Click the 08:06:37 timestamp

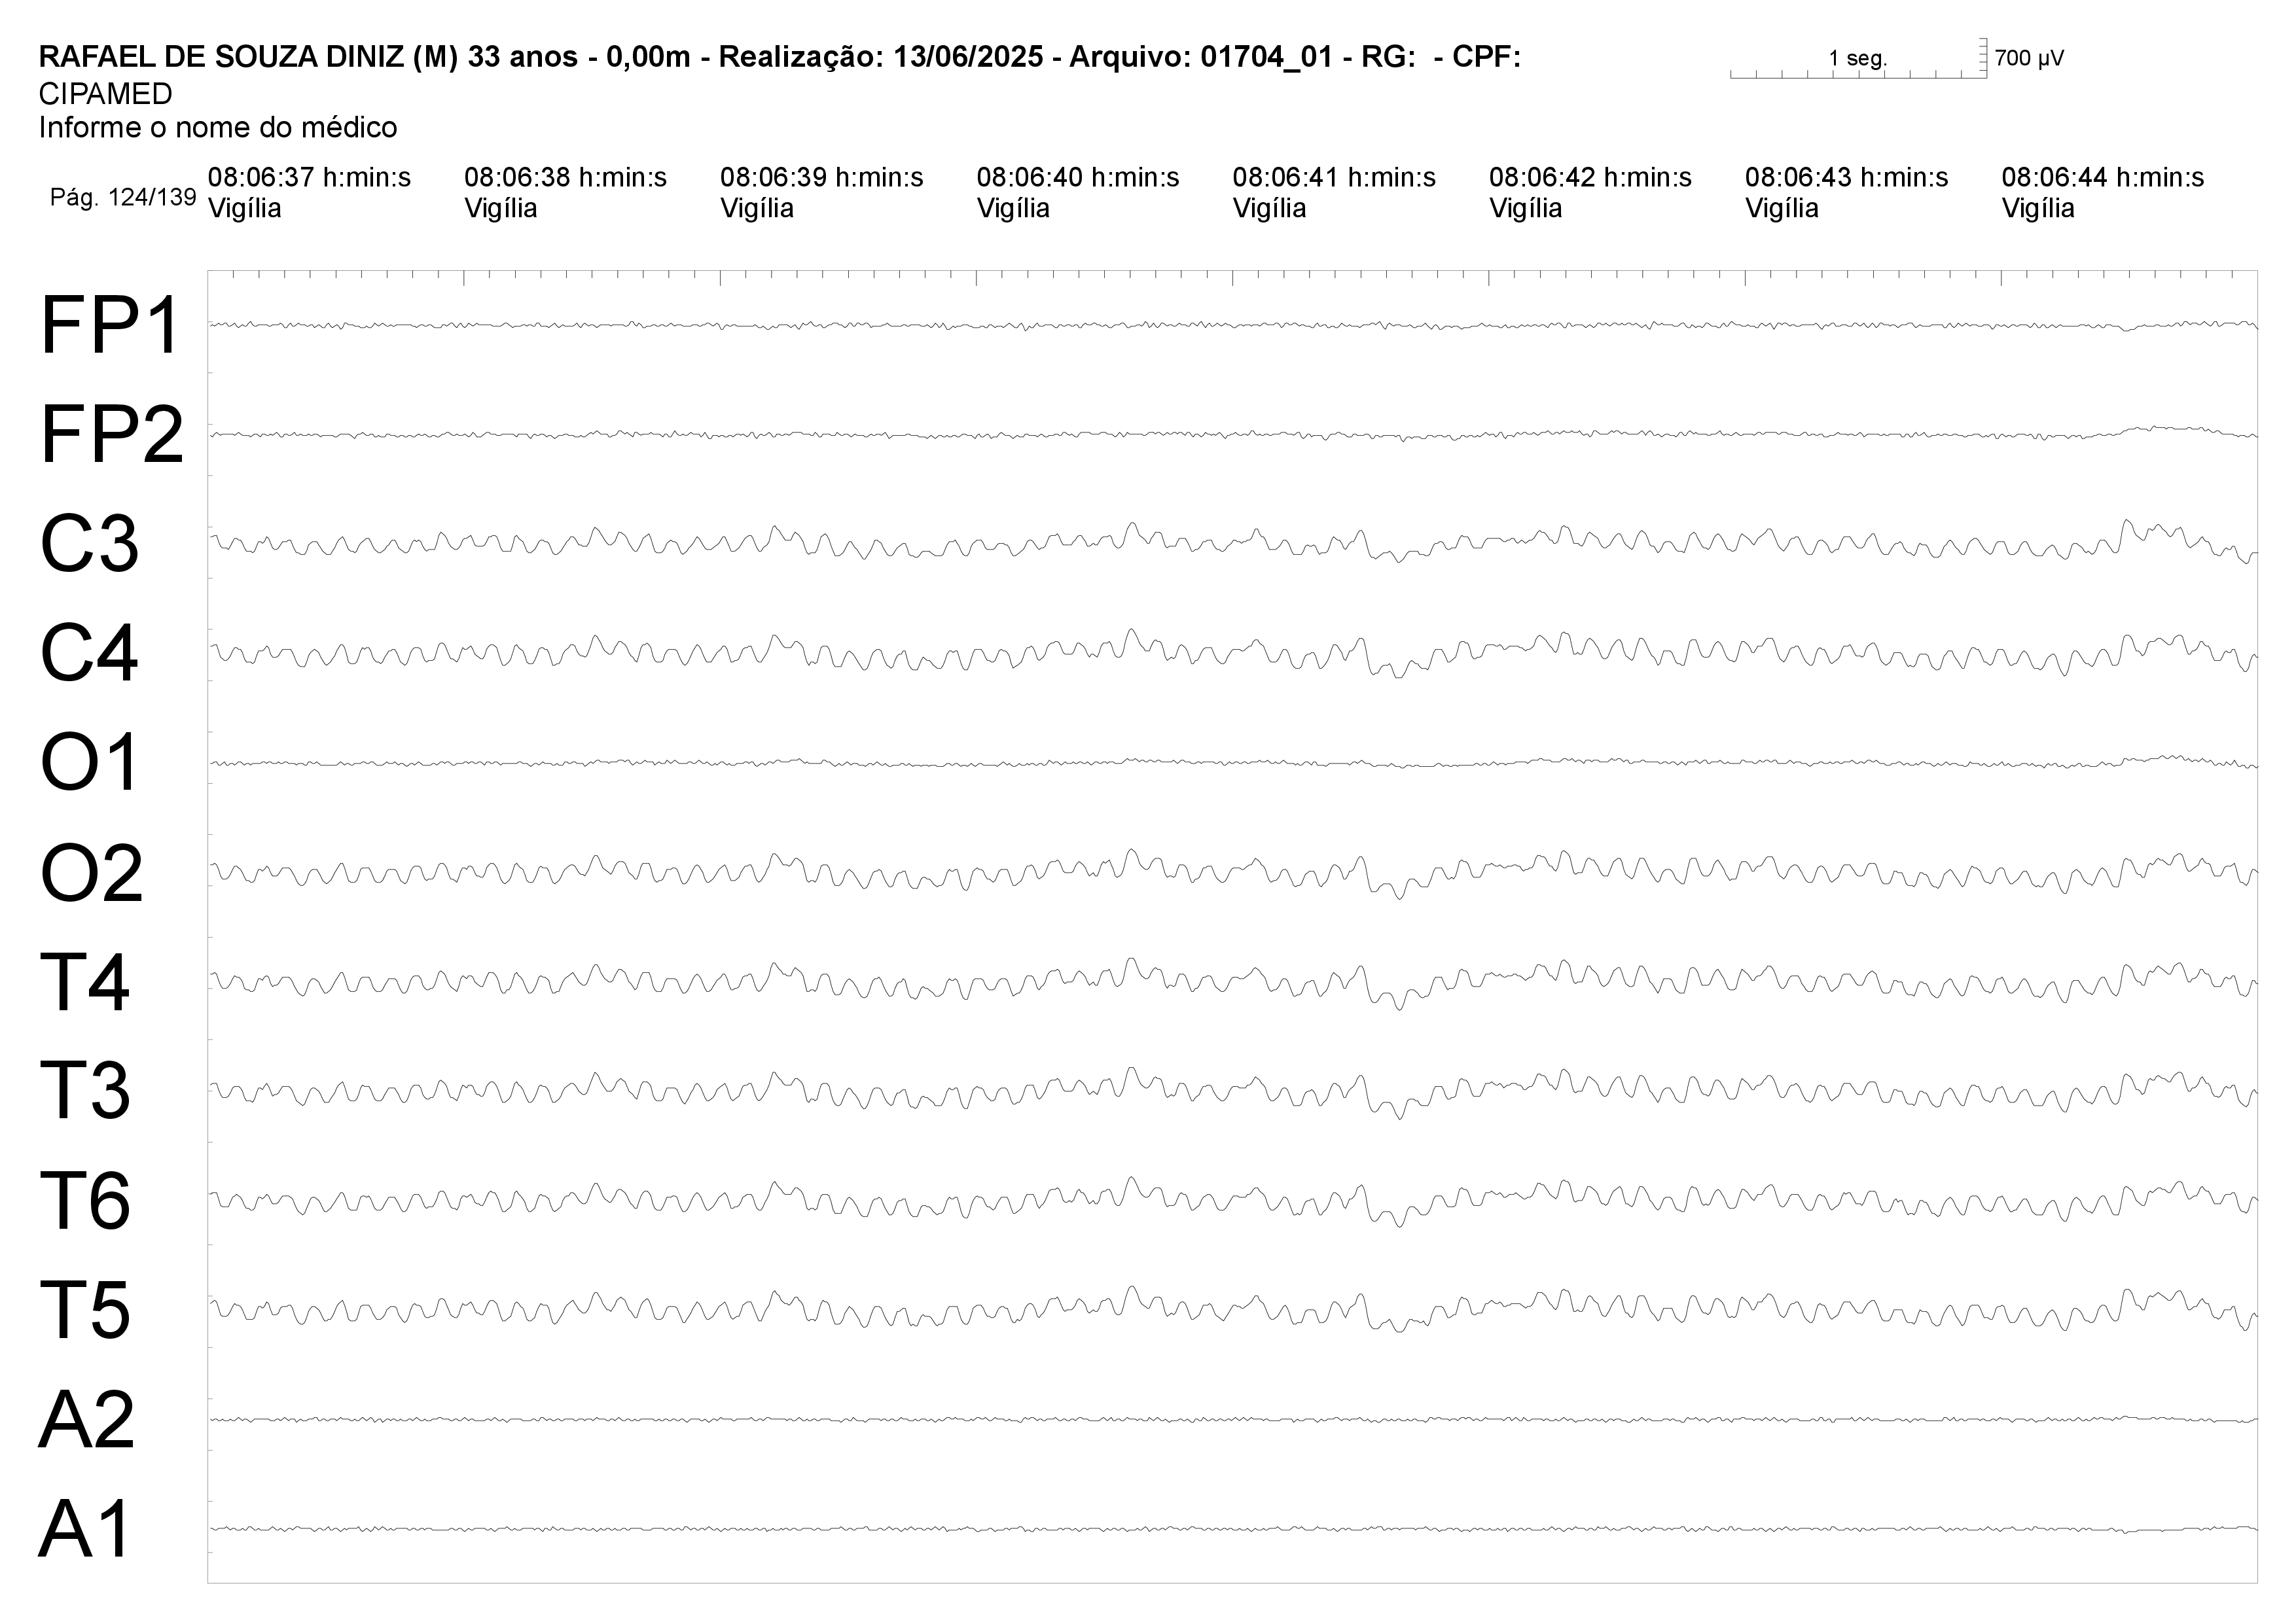(309, 178)
